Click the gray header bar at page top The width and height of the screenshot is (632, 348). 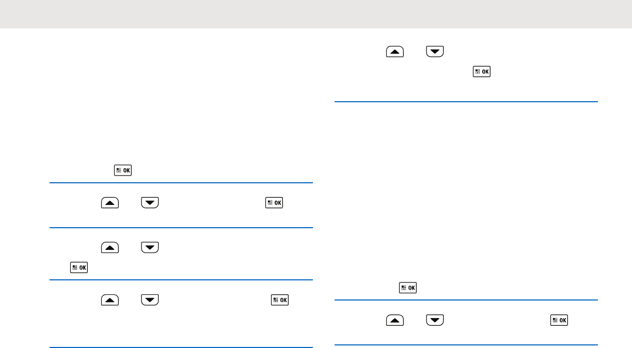click(x=316, y=14)
